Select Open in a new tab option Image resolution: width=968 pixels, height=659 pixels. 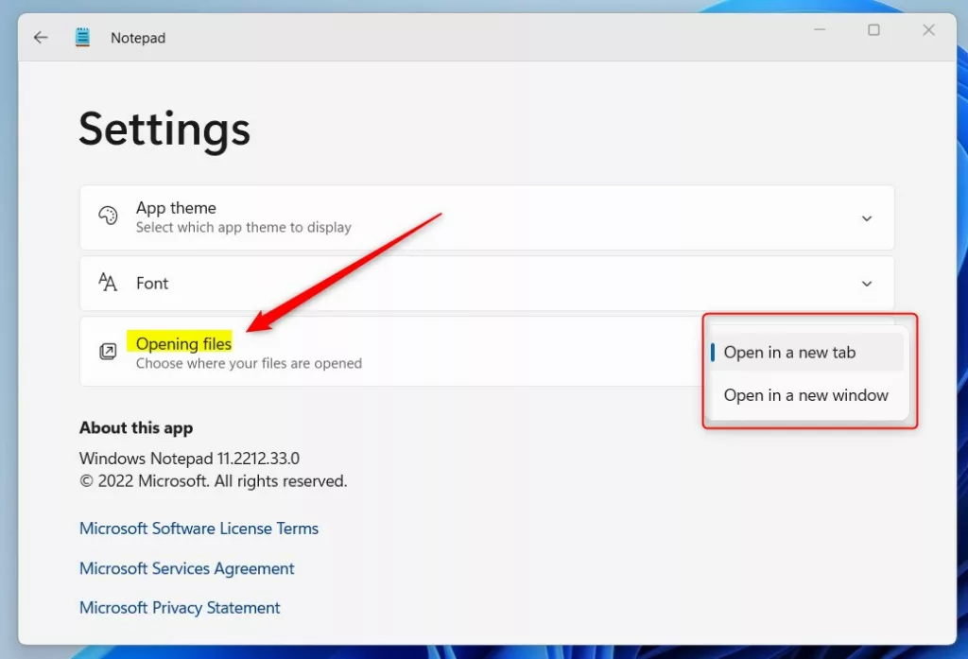[x=806, y=352]
